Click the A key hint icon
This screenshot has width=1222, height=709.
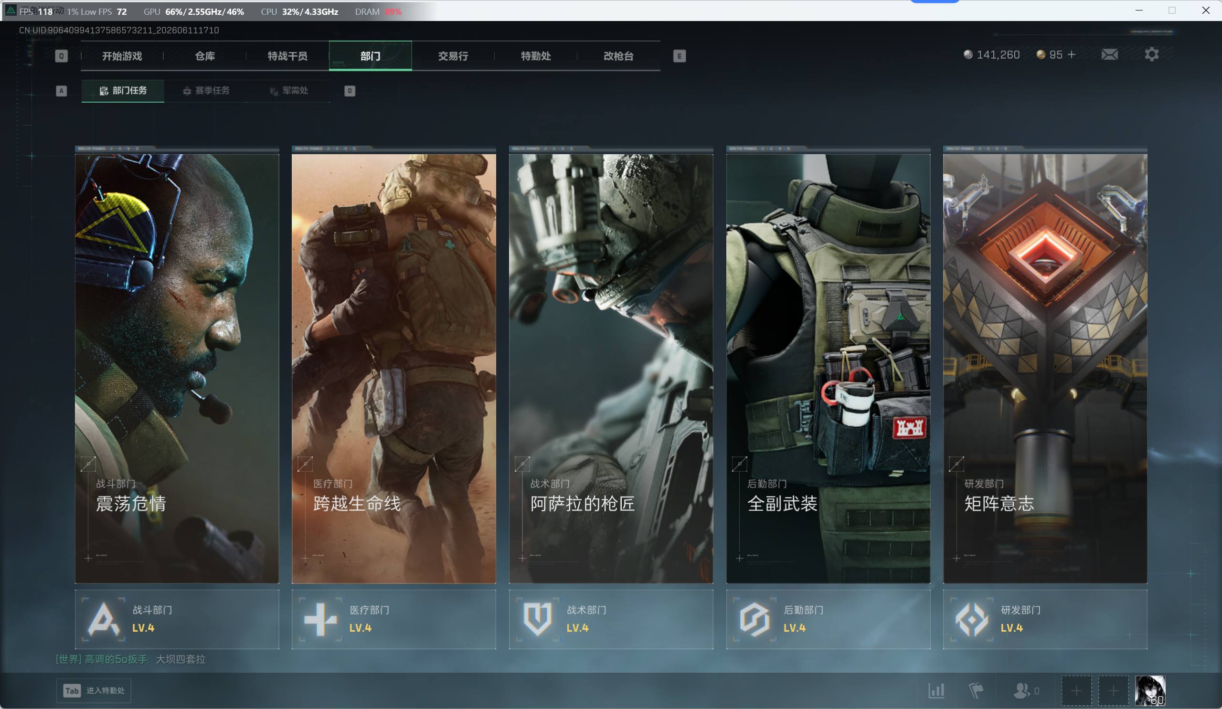coord(61,91)
